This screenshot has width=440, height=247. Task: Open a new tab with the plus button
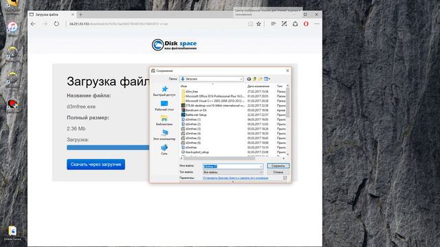81,14
